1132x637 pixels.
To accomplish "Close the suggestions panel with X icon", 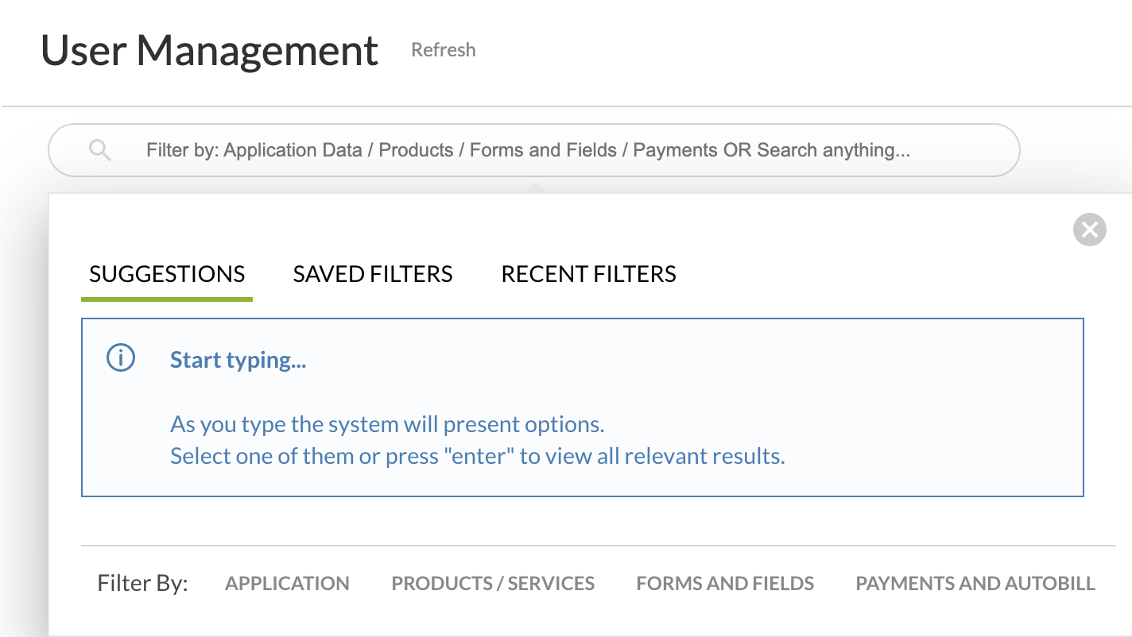I will (1089, 230).
